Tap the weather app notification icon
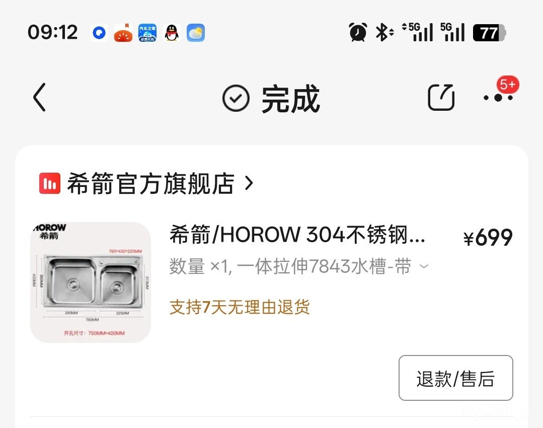The height and width of the screenshot is (428, 543). [196, 33]
